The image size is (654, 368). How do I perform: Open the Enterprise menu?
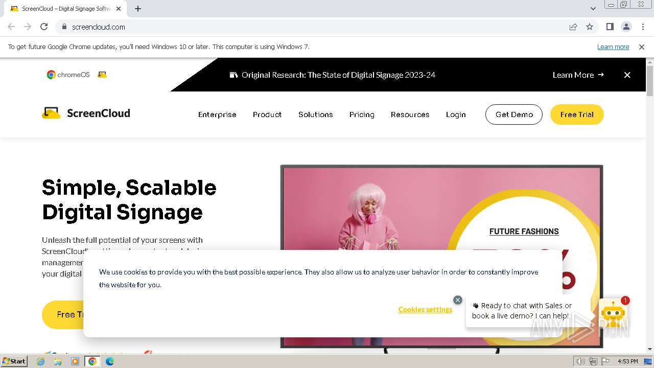[217, 114]
